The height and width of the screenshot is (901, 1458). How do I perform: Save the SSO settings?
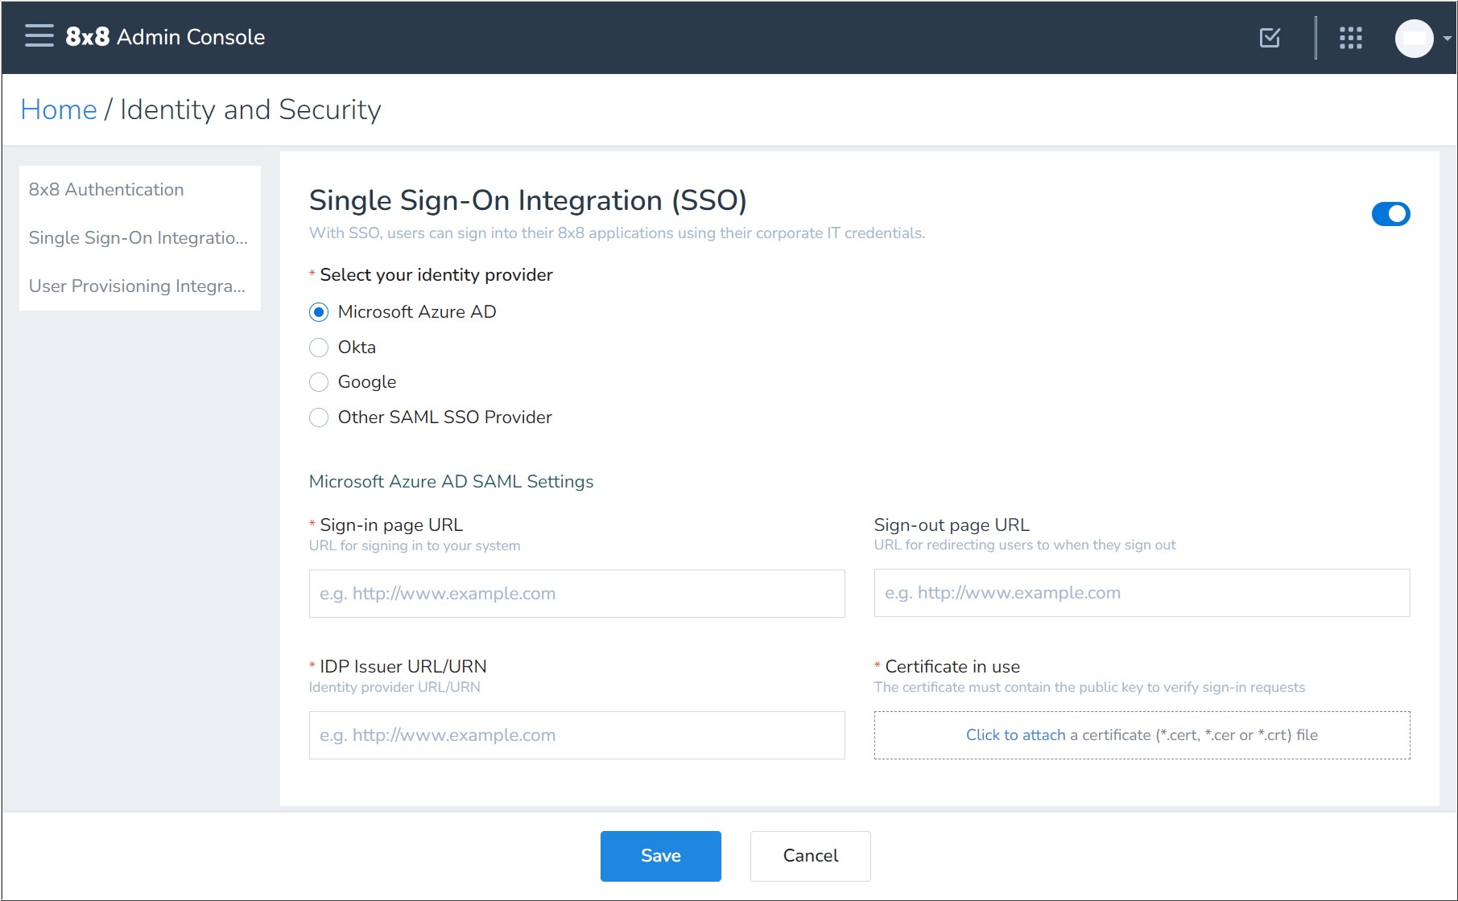click(x=660, y=856)
